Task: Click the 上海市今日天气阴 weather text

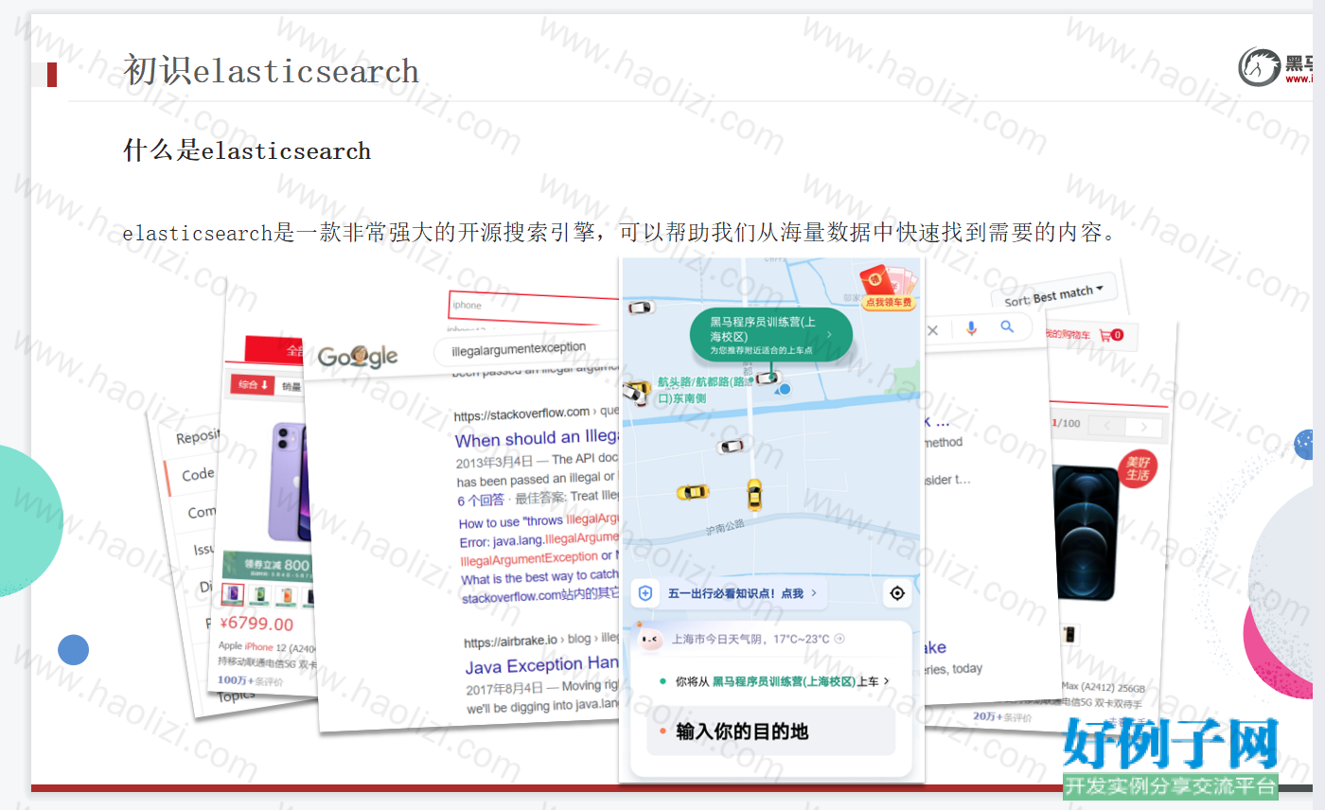Action: click(x=750, y=639)
